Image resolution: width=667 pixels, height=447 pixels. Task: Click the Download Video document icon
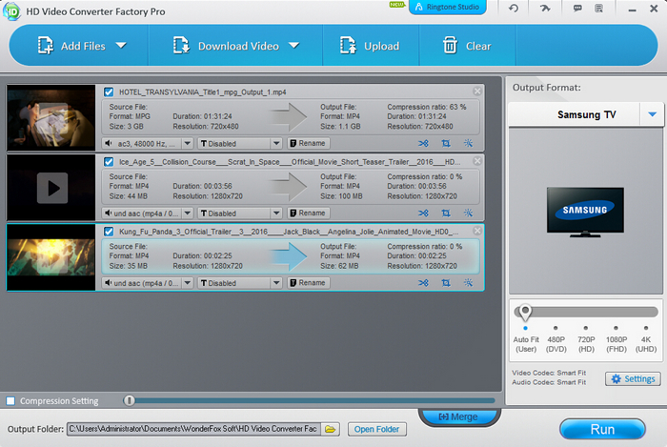181,46
